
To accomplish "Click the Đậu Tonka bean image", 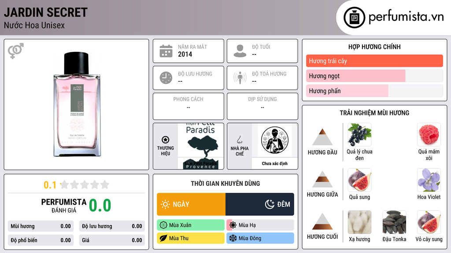I will (394, 222).
